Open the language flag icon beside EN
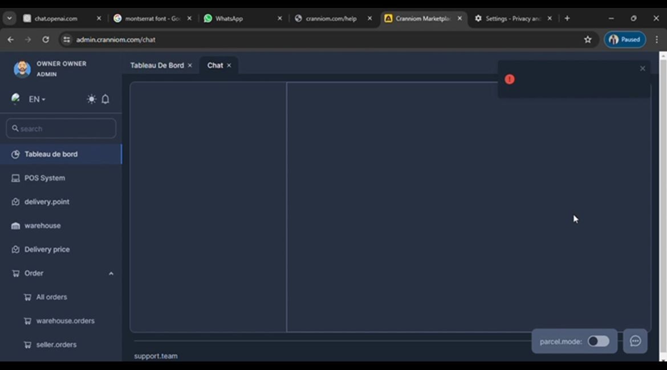This screenshot has height=370, width=667. point(16,99)
